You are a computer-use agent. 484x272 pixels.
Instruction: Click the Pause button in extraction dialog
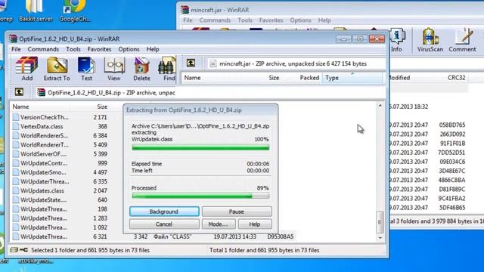tap(237, 212)
